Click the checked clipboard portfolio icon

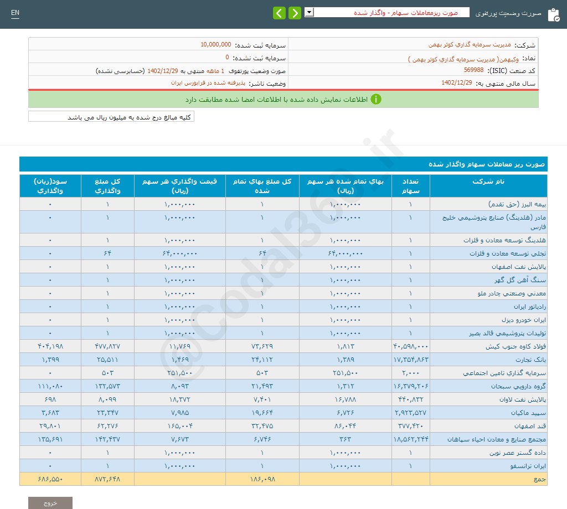[x=553, y=14]
